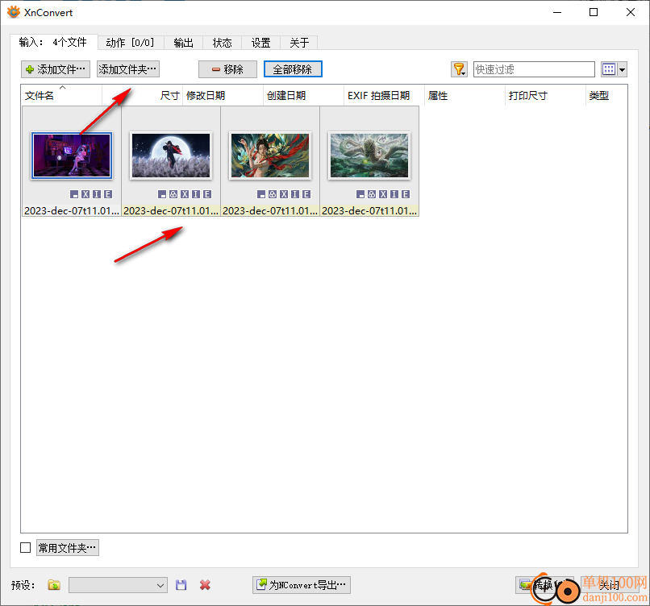
Task: Click EXIF 'E' badge under red-ribbon woman thumbnail
Action: pyautogui.click(x=306, y=194)
